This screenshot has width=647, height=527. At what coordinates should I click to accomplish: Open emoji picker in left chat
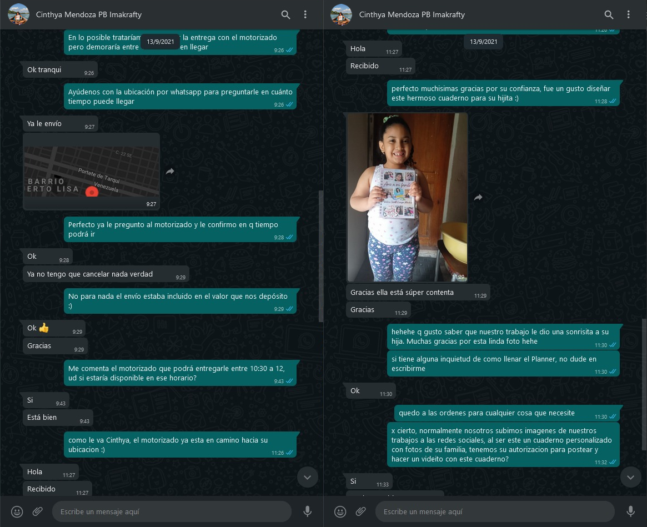(x=17, y=511)
